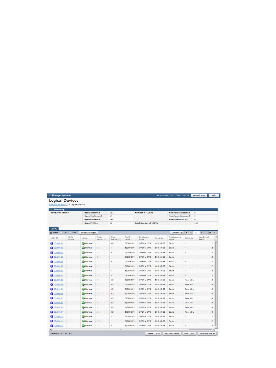Open the More Actions dropdown

point(207,334)
